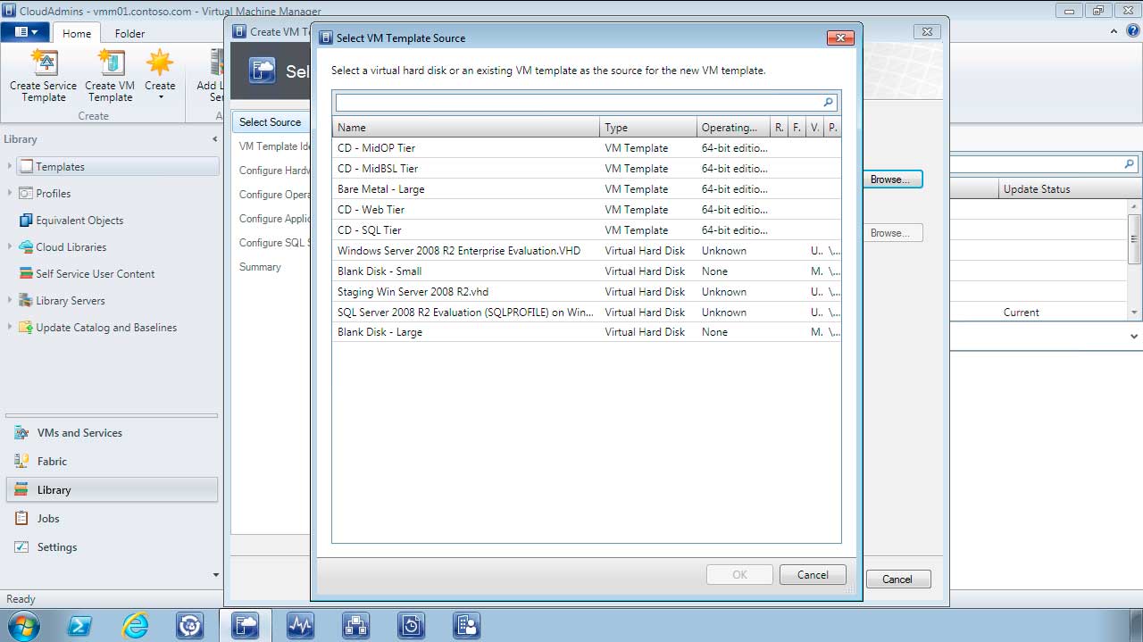The height and width of the screenshot is (642, 1143).
Task: Click the search magnifier icon in the dialog
Action: point(828,103)
